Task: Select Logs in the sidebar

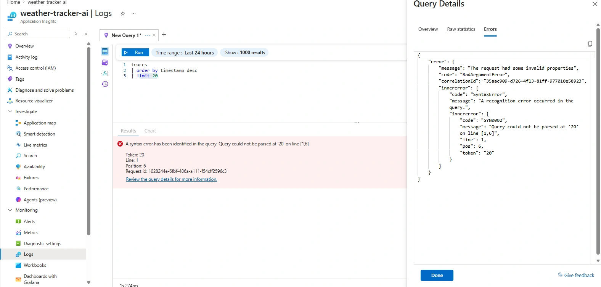Action: [x=43, y=254]
